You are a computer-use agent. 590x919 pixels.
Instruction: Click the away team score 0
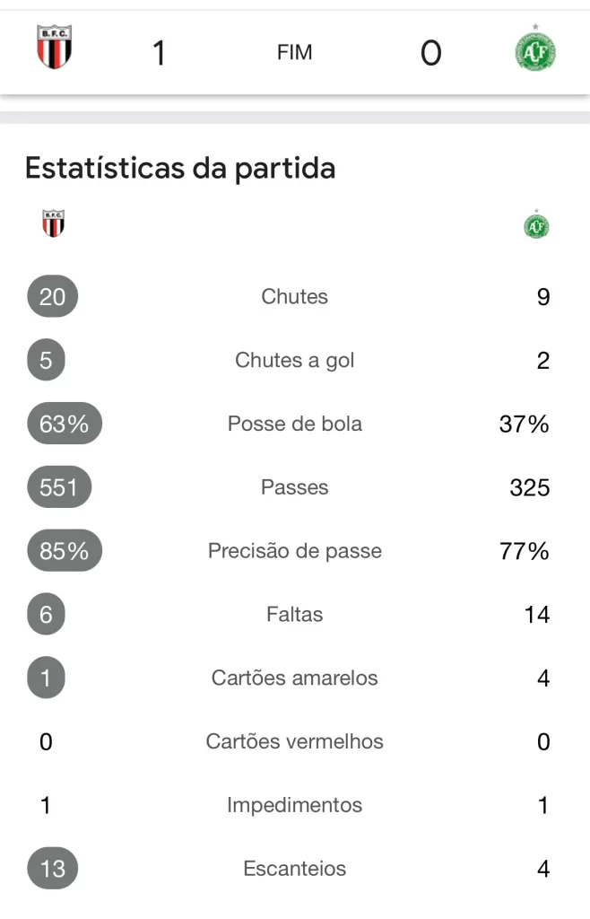click(430, 53)
